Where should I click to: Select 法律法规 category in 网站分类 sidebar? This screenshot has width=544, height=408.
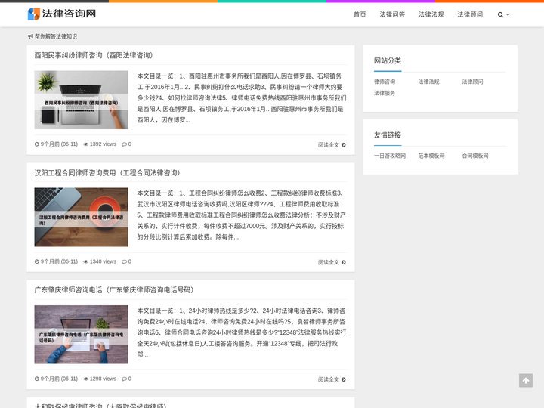428,82
